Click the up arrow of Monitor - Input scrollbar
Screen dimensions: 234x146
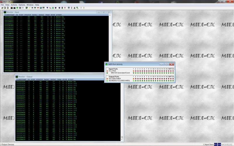[110, 15]
